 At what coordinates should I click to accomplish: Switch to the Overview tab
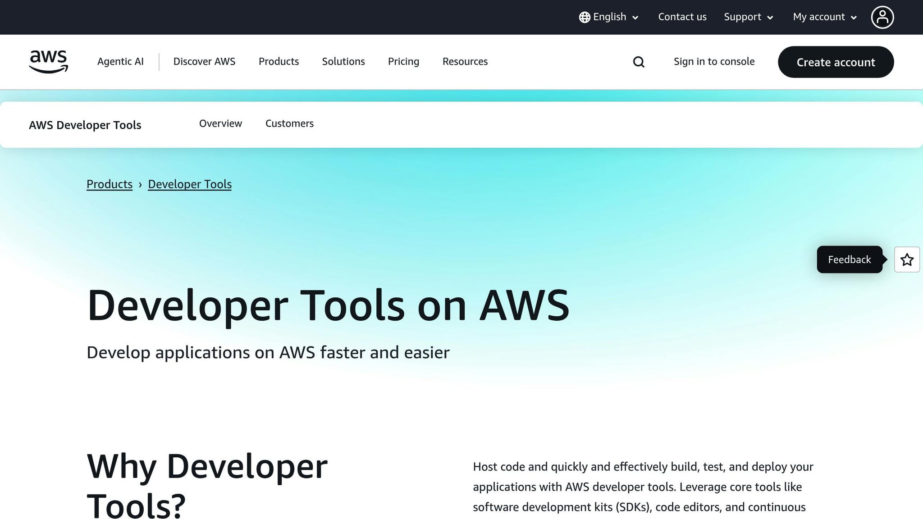point(220,123)
